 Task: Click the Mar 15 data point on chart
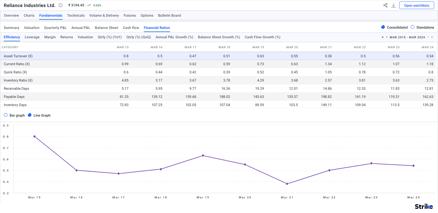[34, 136]
